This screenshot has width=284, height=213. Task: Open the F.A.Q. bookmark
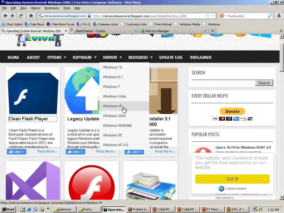pos(84,24)
